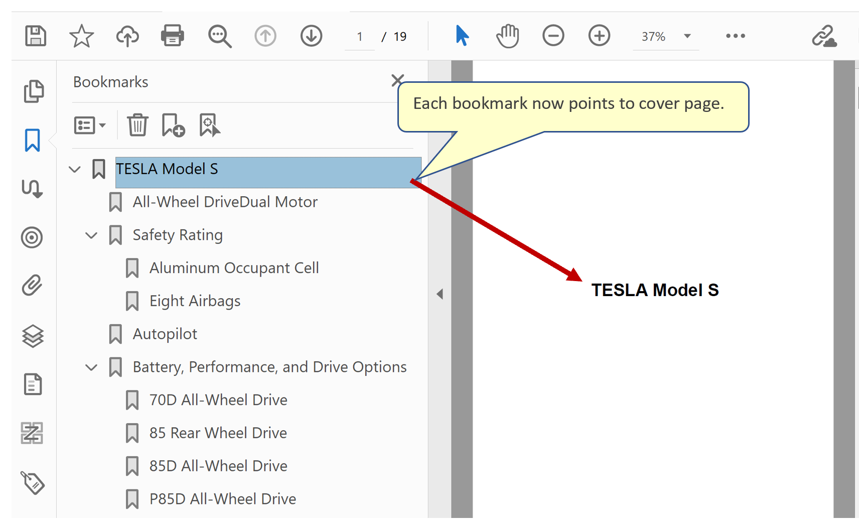Viewport: 859px width, 524px height.
Task: Find the current bookmark
Action: 209,125
